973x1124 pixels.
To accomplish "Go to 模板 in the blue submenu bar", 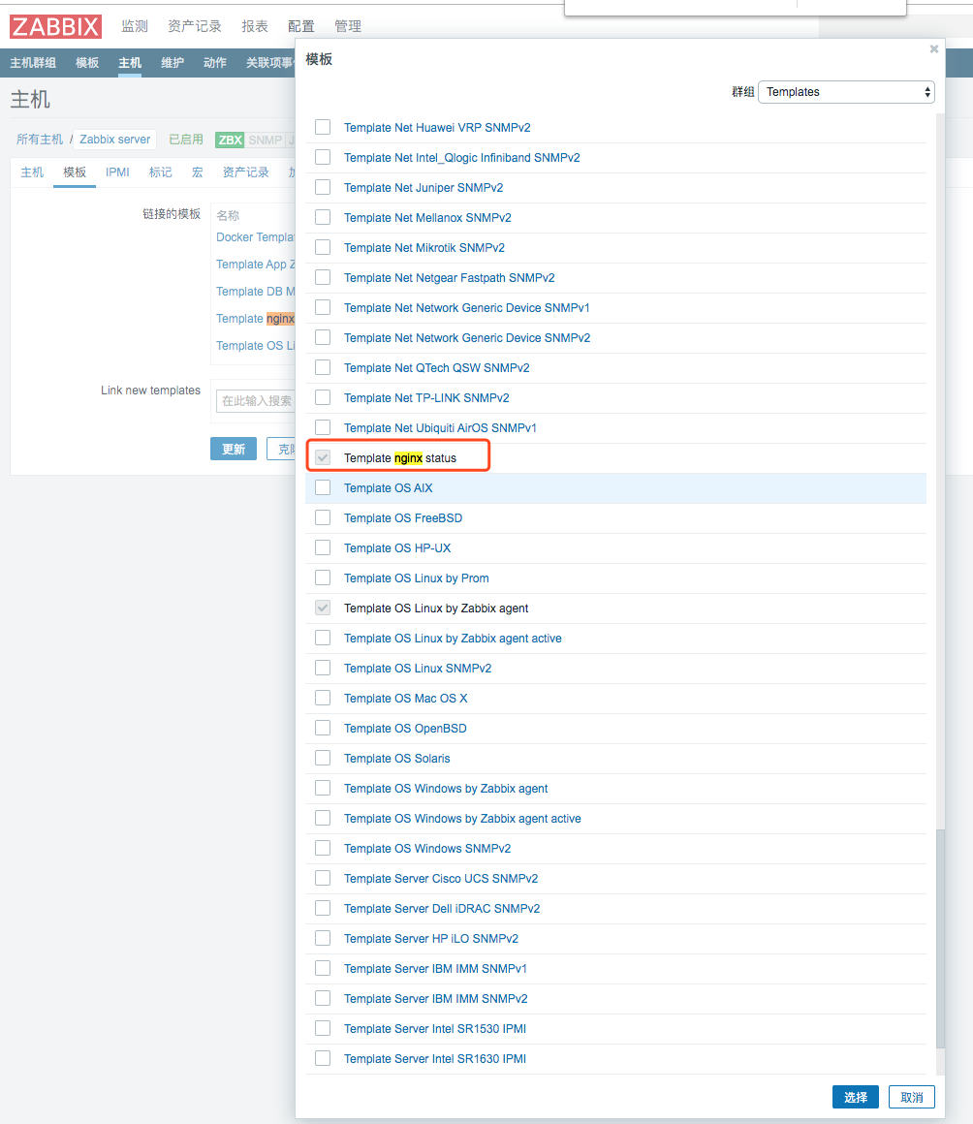I will (87, 62).
